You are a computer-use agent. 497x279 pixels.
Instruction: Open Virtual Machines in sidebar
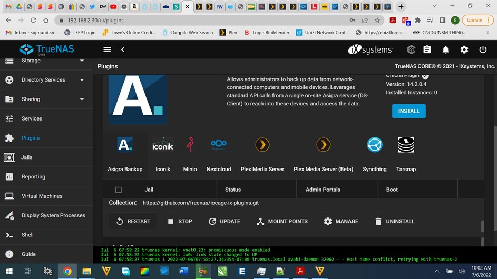[46, 196]
